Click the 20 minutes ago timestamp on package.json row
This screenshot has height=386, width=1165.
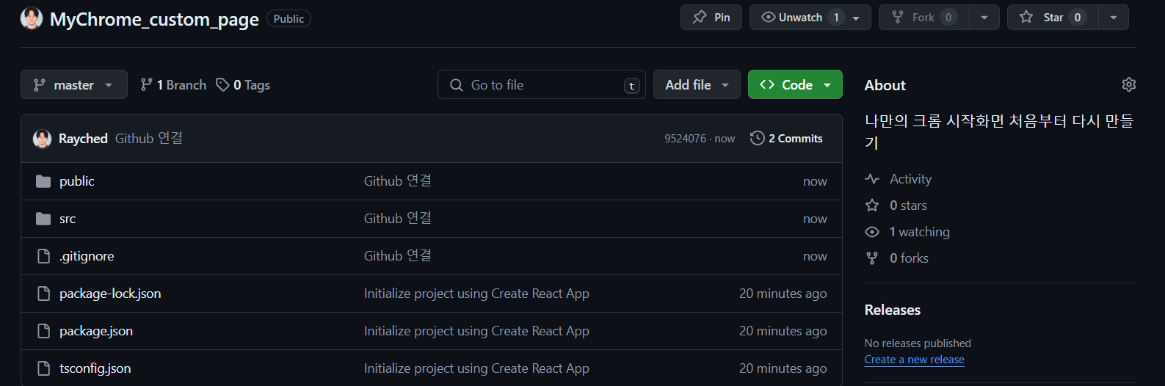[x=783, y=331]
